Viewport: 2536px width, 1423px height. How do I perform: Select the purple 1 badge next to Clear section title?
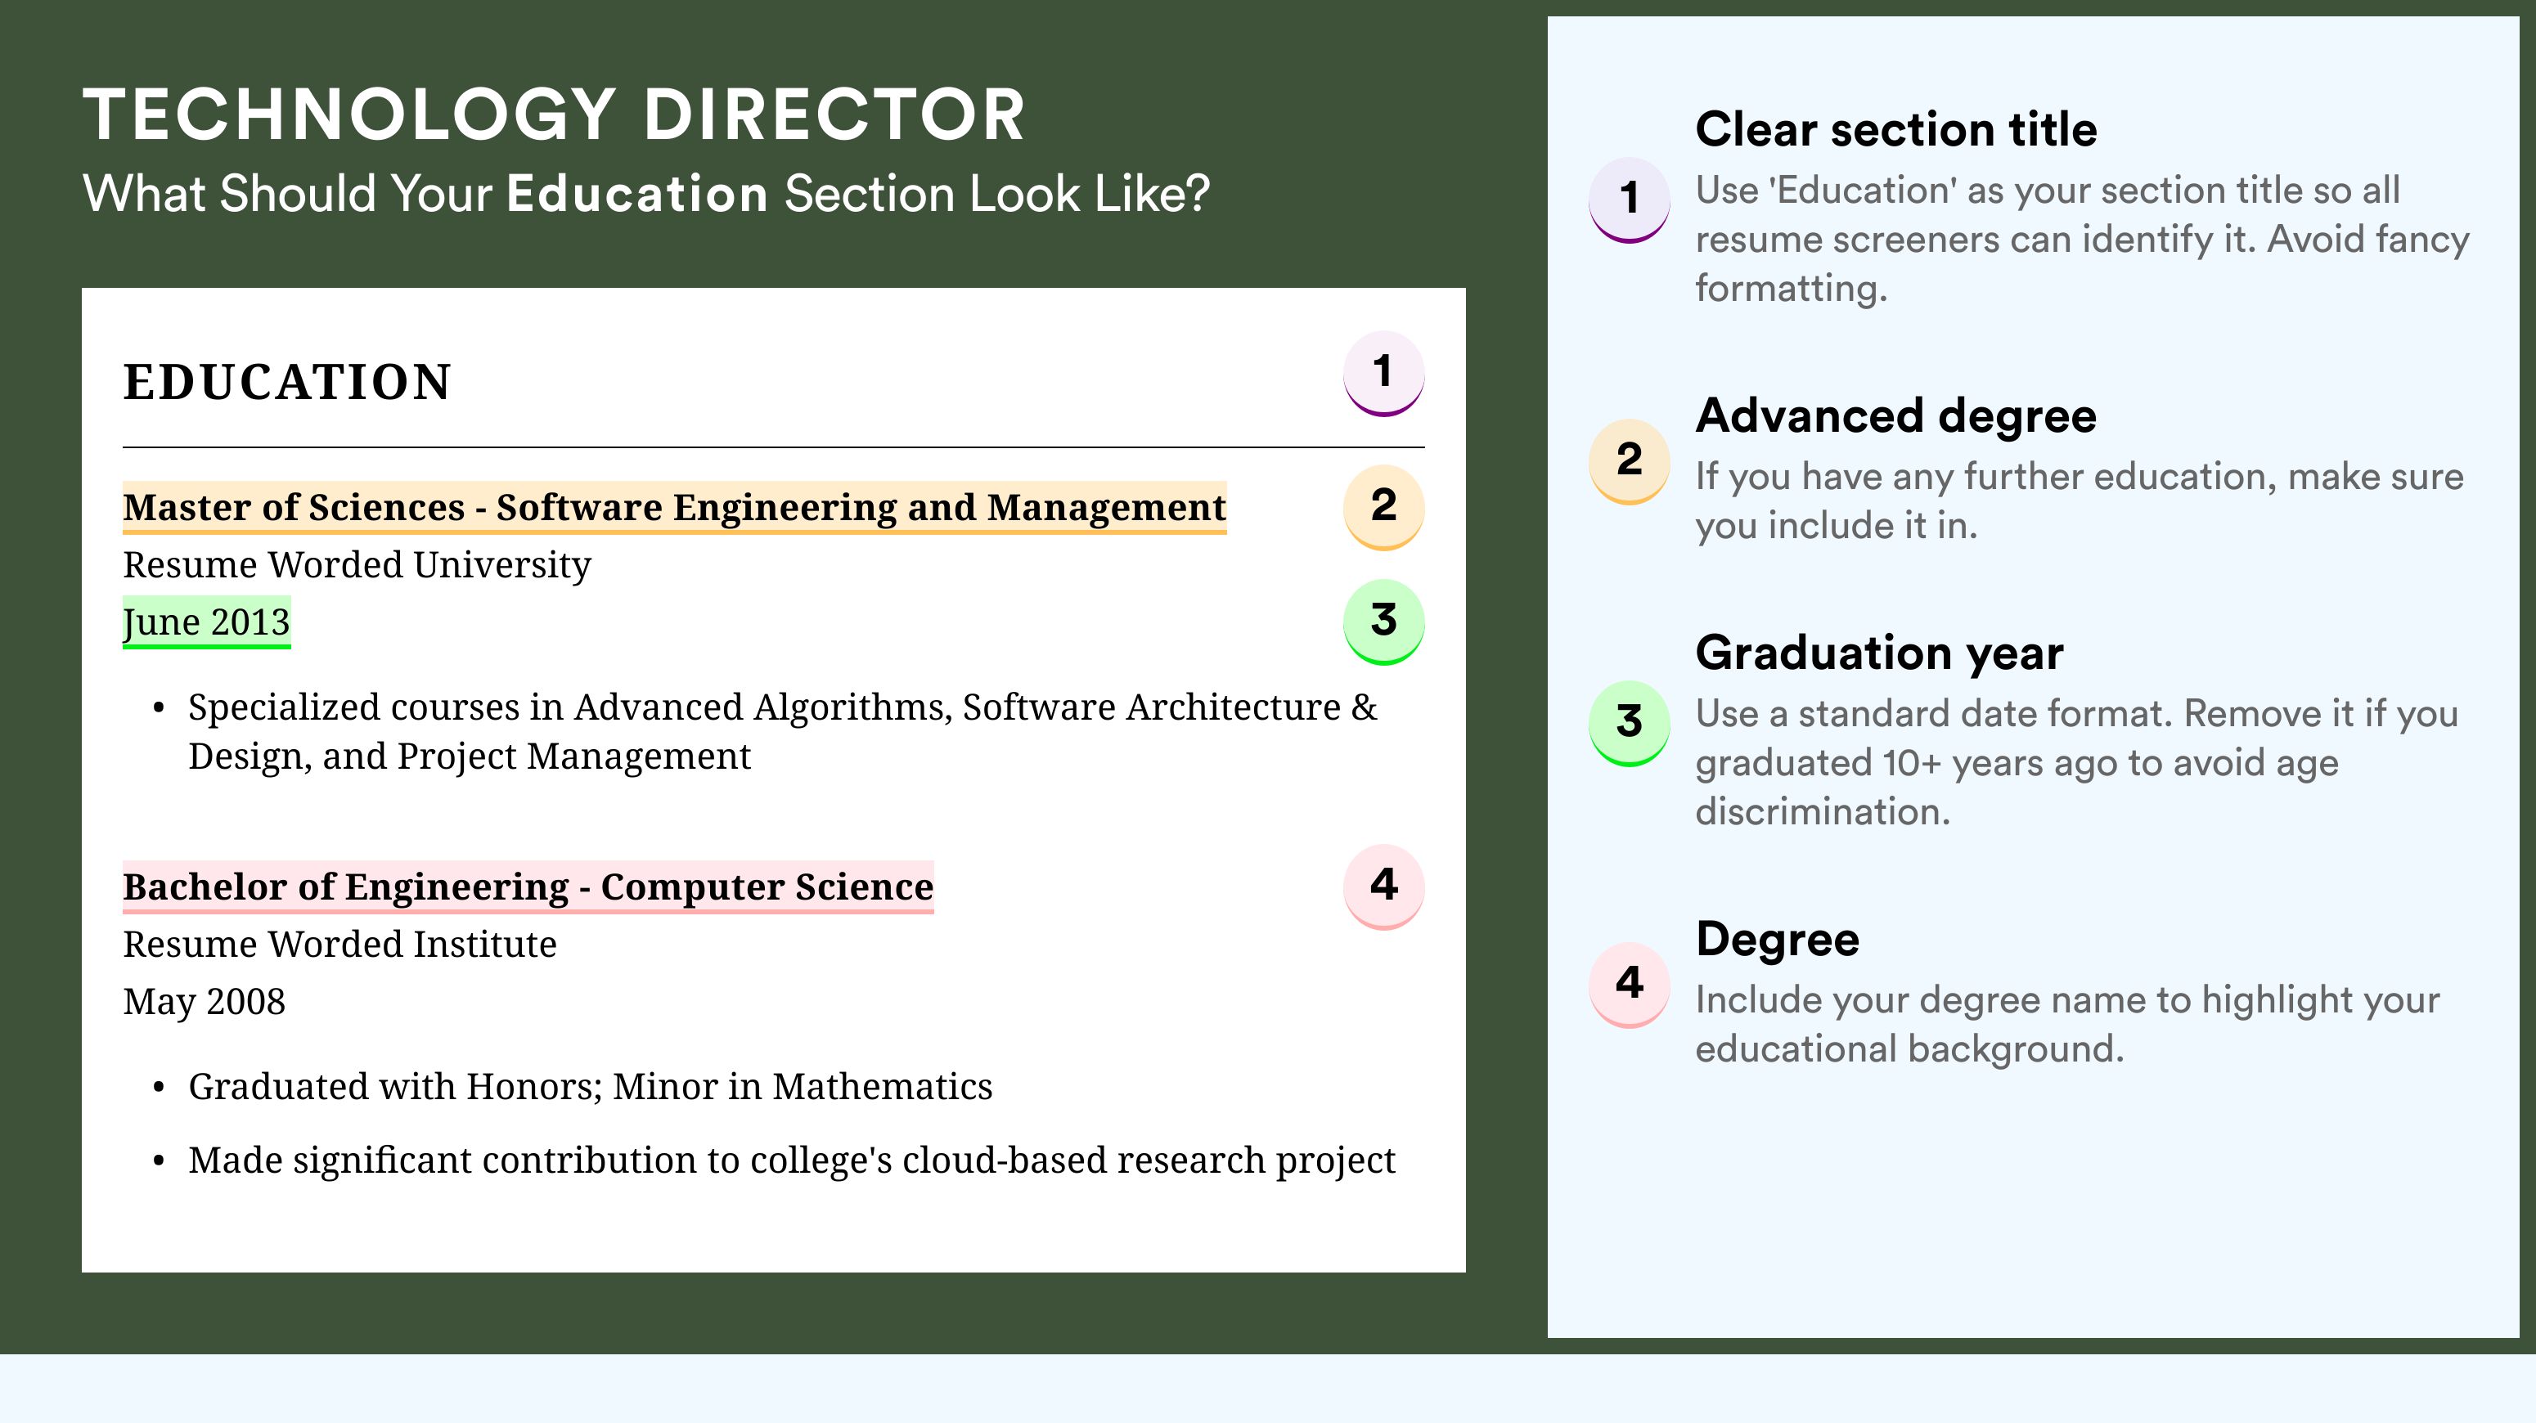(x=1630, y=200)
